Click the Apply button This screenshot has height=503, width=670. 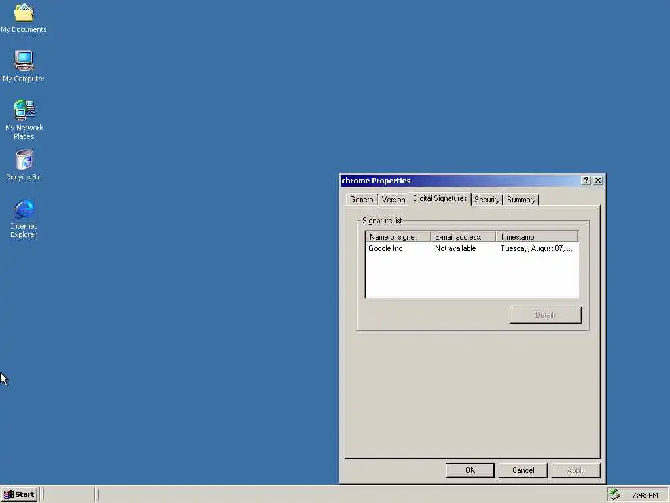coord(576,470)
